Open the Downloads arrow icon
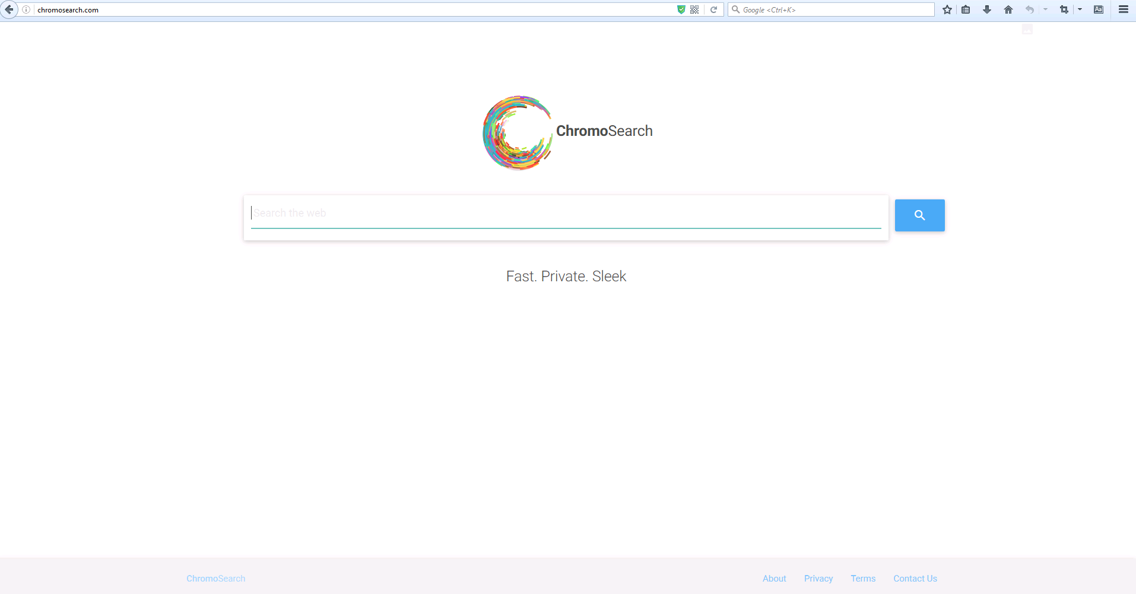Image resolution: width=1136 pixels, height=594 pixels. coord(987,9)
